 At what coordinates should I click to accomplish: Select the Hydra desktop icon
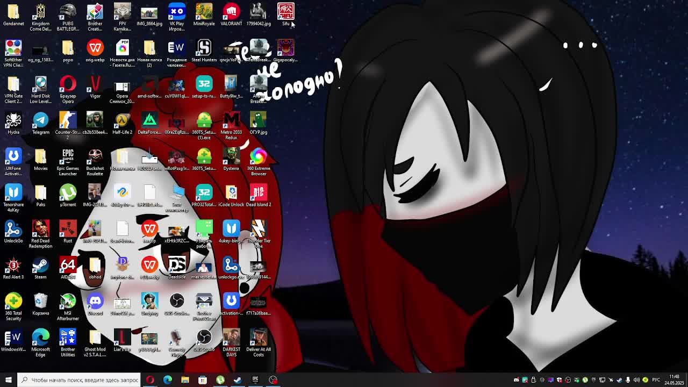(13, 124)
